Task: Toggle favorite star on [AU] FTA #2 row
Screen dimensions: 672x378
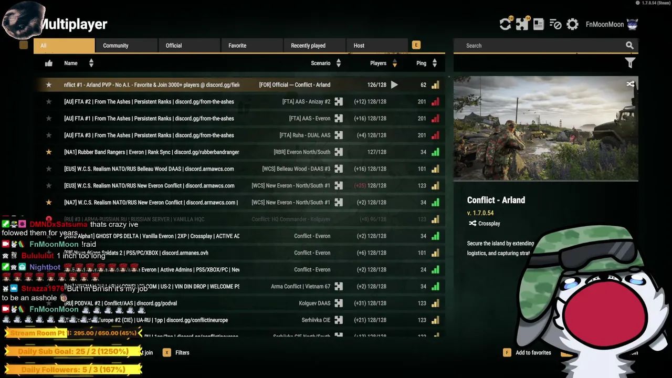Action: click(49, 101)
